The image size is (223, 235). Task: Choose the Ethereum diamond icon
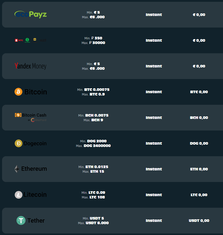[x=17, y=169]
